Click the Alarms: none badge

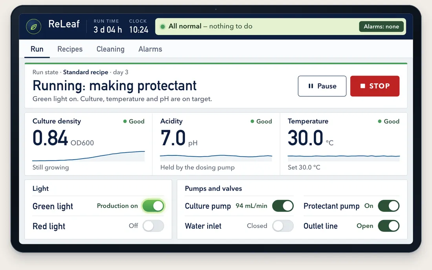point(381,26)
